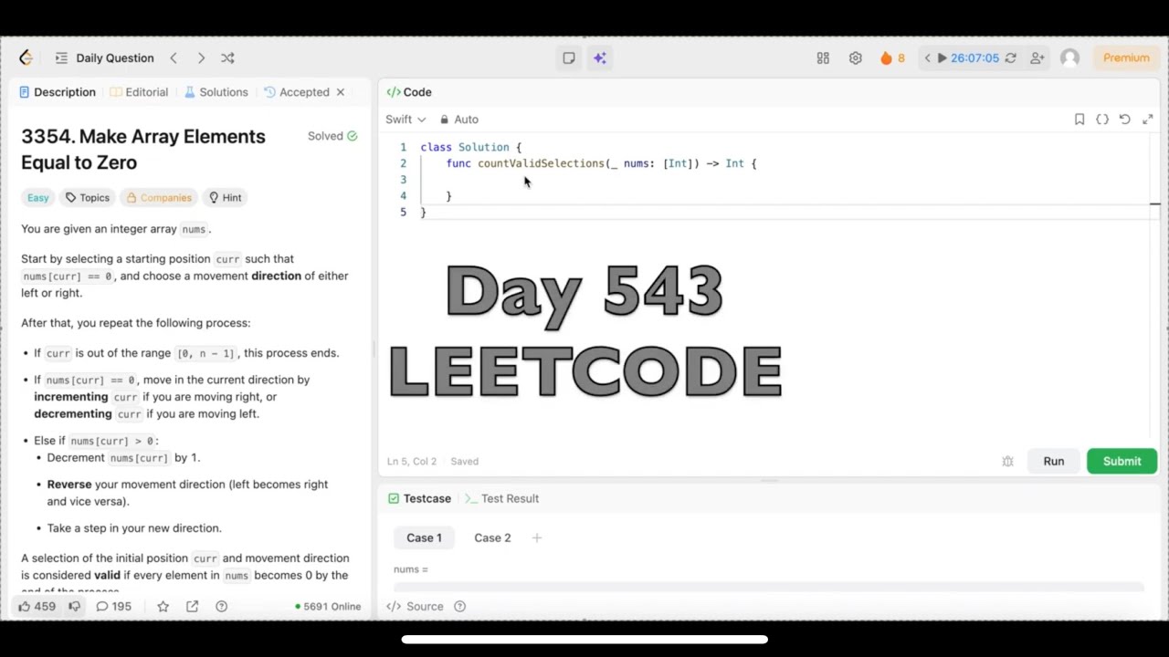This screenshot has height=657, width=1169.
Task: Reveal the Hint
Action: click(x=225, y=197)
